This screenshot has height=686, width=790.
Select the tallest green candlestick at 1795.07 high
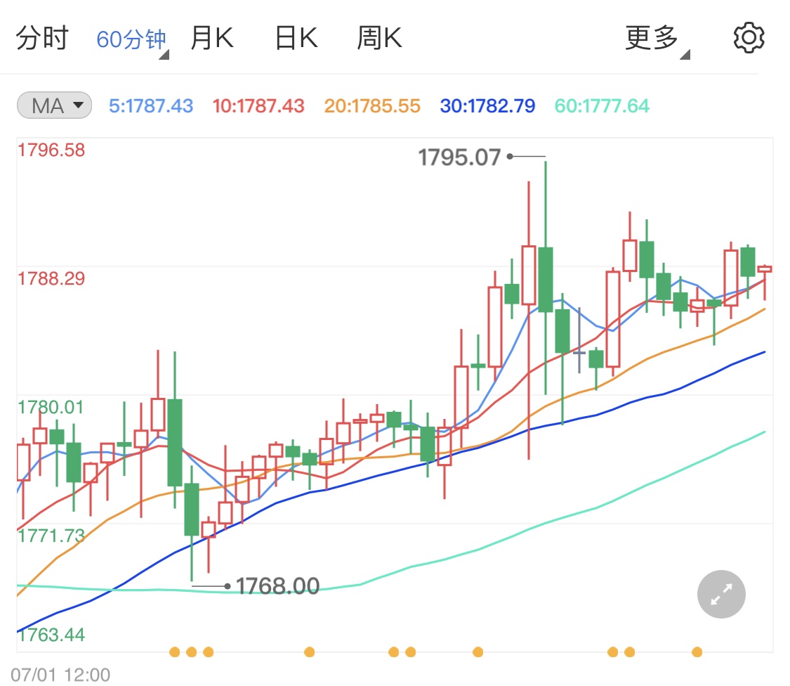(x=546, y=279)
